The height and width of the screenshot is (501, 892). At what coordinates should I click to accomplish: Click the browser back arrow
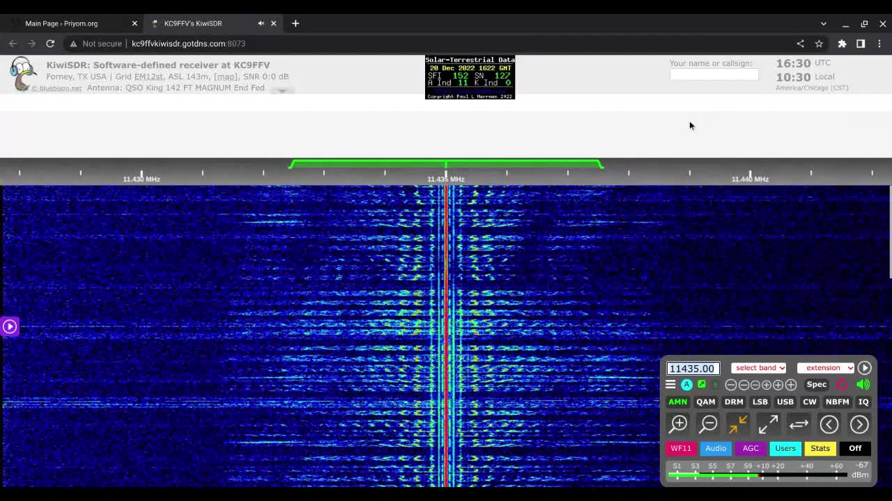13,43
